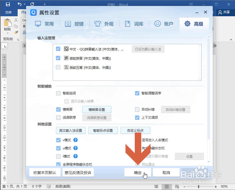235x190 pixels.
Task: Select the 高级 tab
Action: pos(194,24)
